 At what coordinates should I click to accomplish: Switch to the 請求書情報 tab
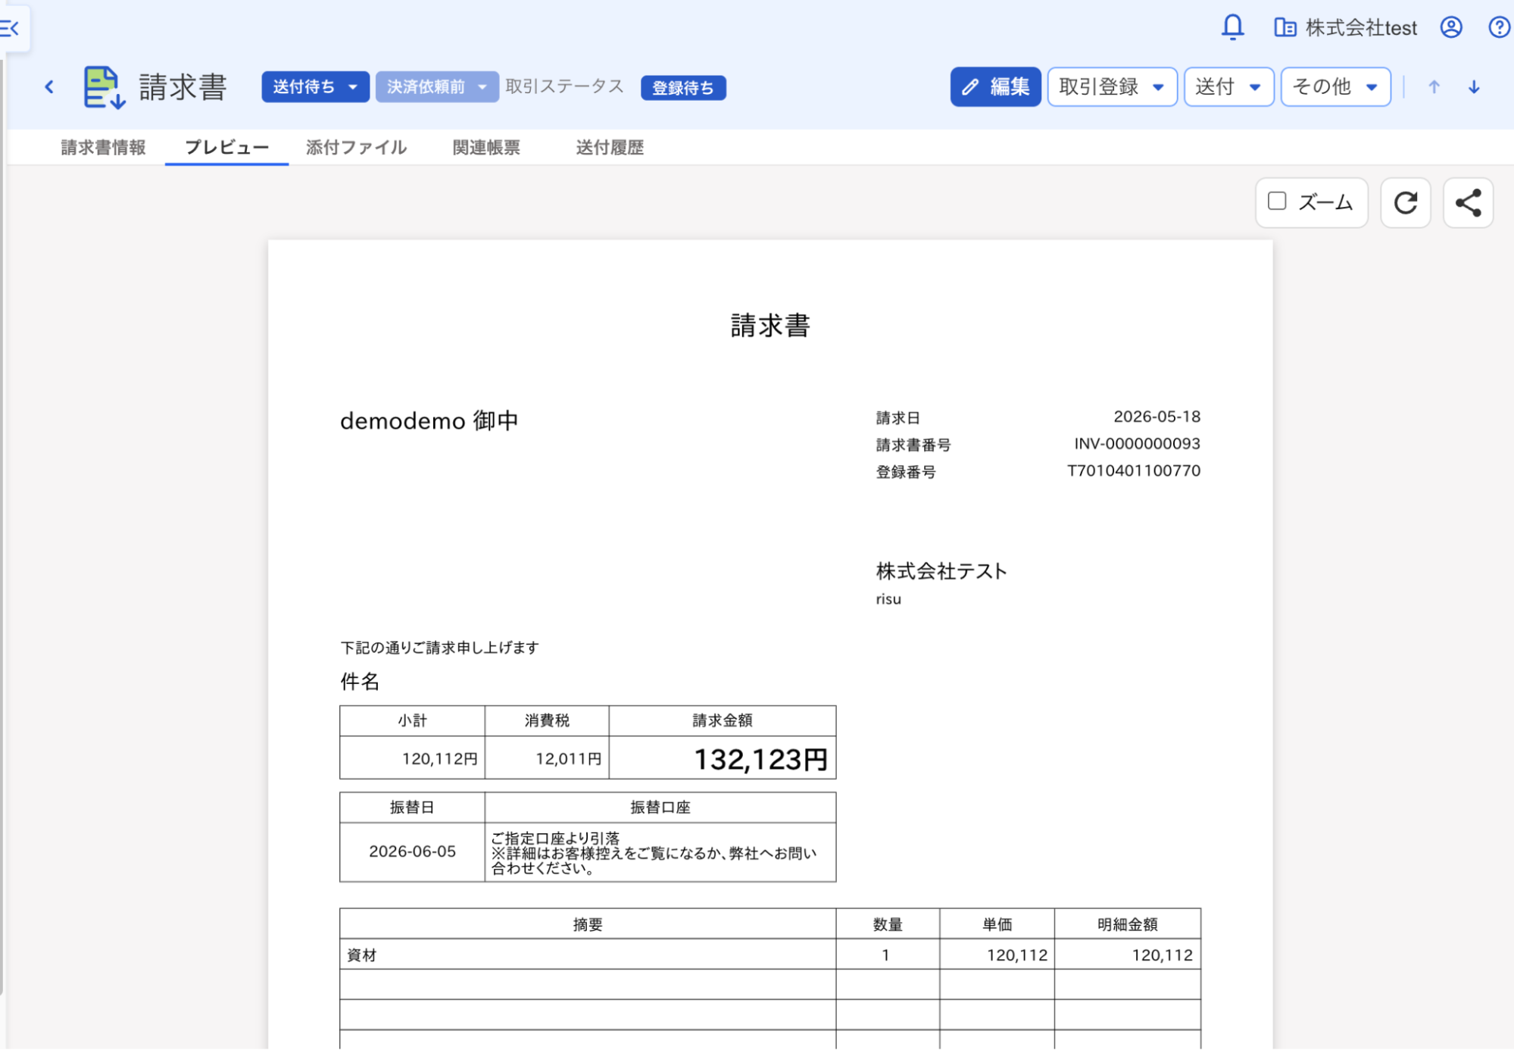point(104,148)
